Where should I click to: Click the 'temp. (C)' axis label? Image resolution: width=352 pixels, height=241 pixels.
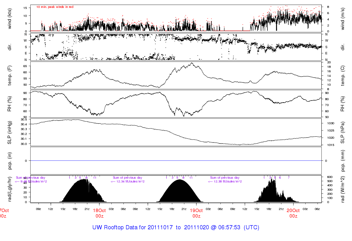click(x=342, y=76)
